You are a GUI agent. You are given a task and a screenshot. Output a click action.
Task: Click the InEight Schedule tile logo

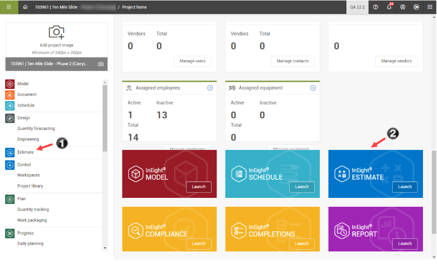click(239, 174)
